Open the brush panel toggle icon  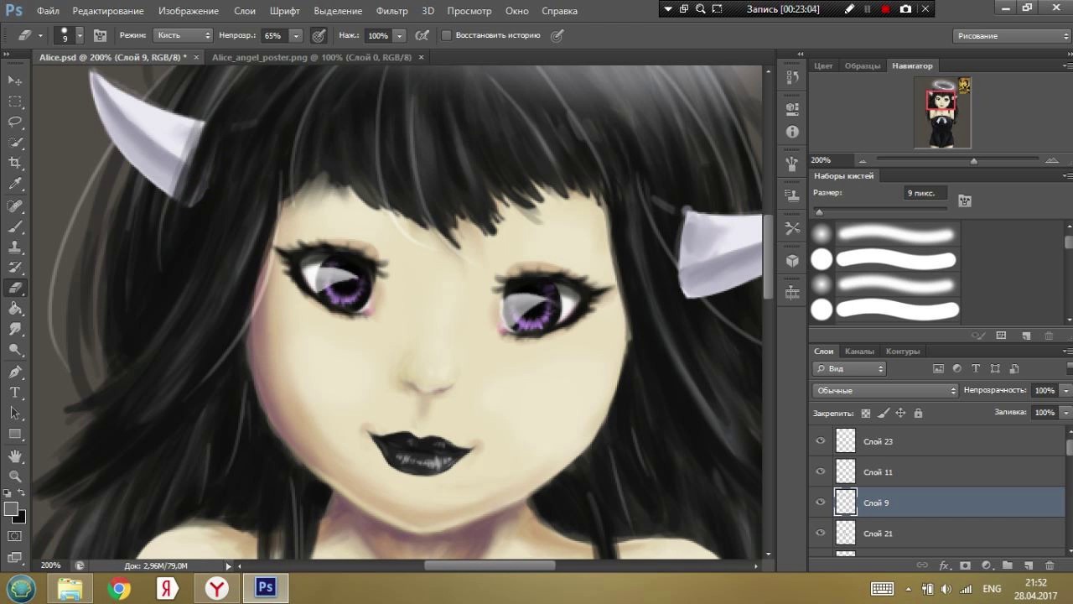coord(100,35)
